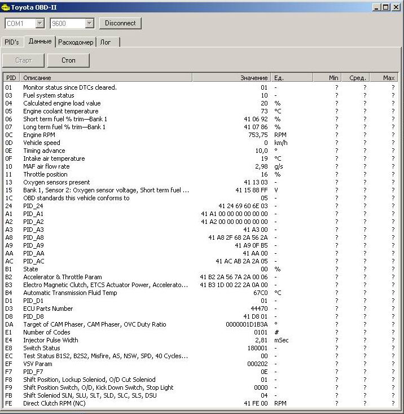Switch to the PID's tab

(x=12, y=42)
